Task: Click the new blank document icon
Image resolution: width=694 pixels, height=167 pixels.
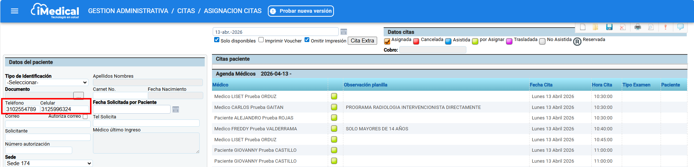Action: click(583, 27)
